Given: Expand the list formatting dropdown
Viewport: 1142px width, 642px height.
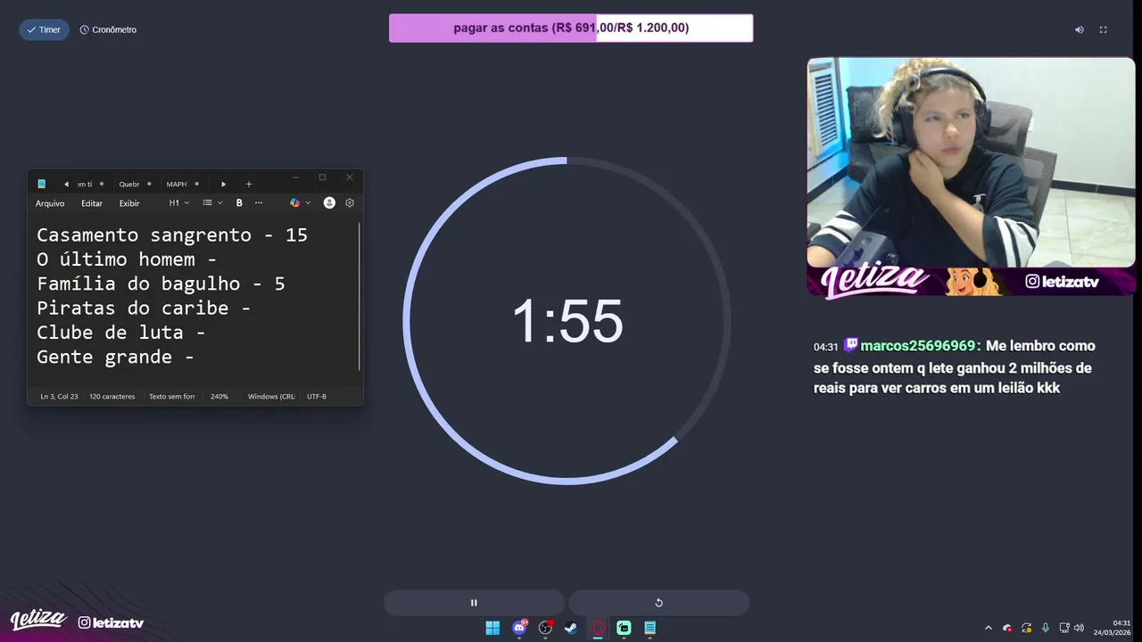Looking at the screenshot, I should pos(212,203).
